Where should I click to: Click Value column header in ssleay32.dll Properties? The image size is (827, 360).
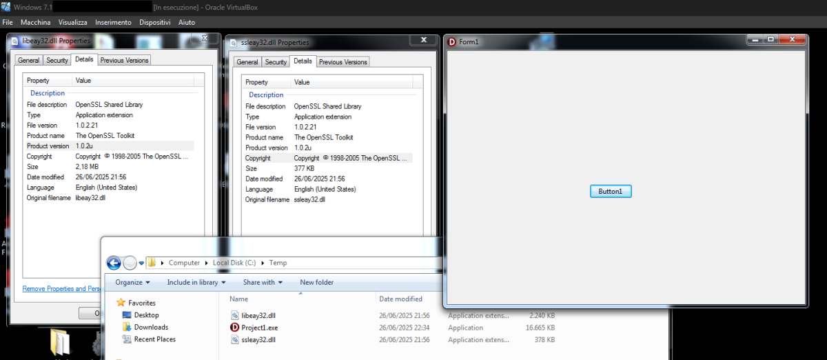[353, 82]
